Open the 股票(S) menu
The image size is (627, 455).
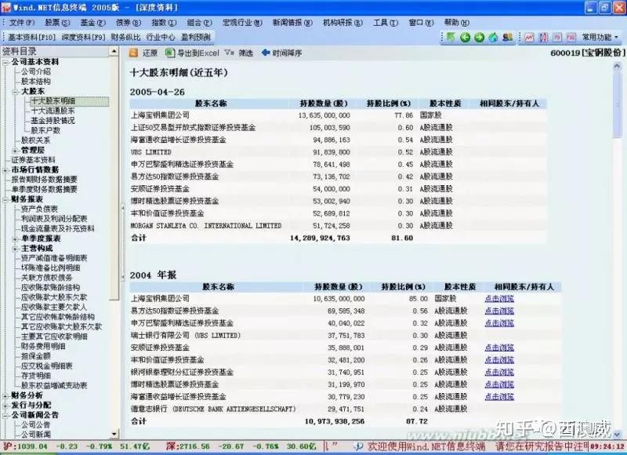(x=57, y=23)
